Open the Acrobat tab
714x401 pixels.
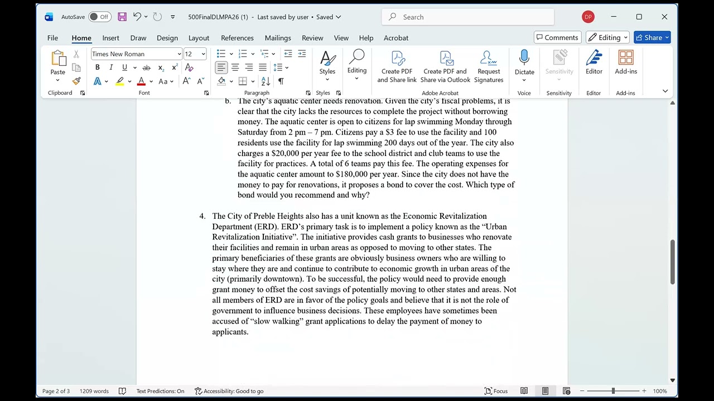click(x=396, y=38)
